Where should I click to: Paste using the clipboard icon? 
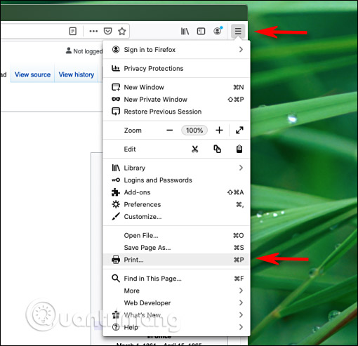coord(239,149)
